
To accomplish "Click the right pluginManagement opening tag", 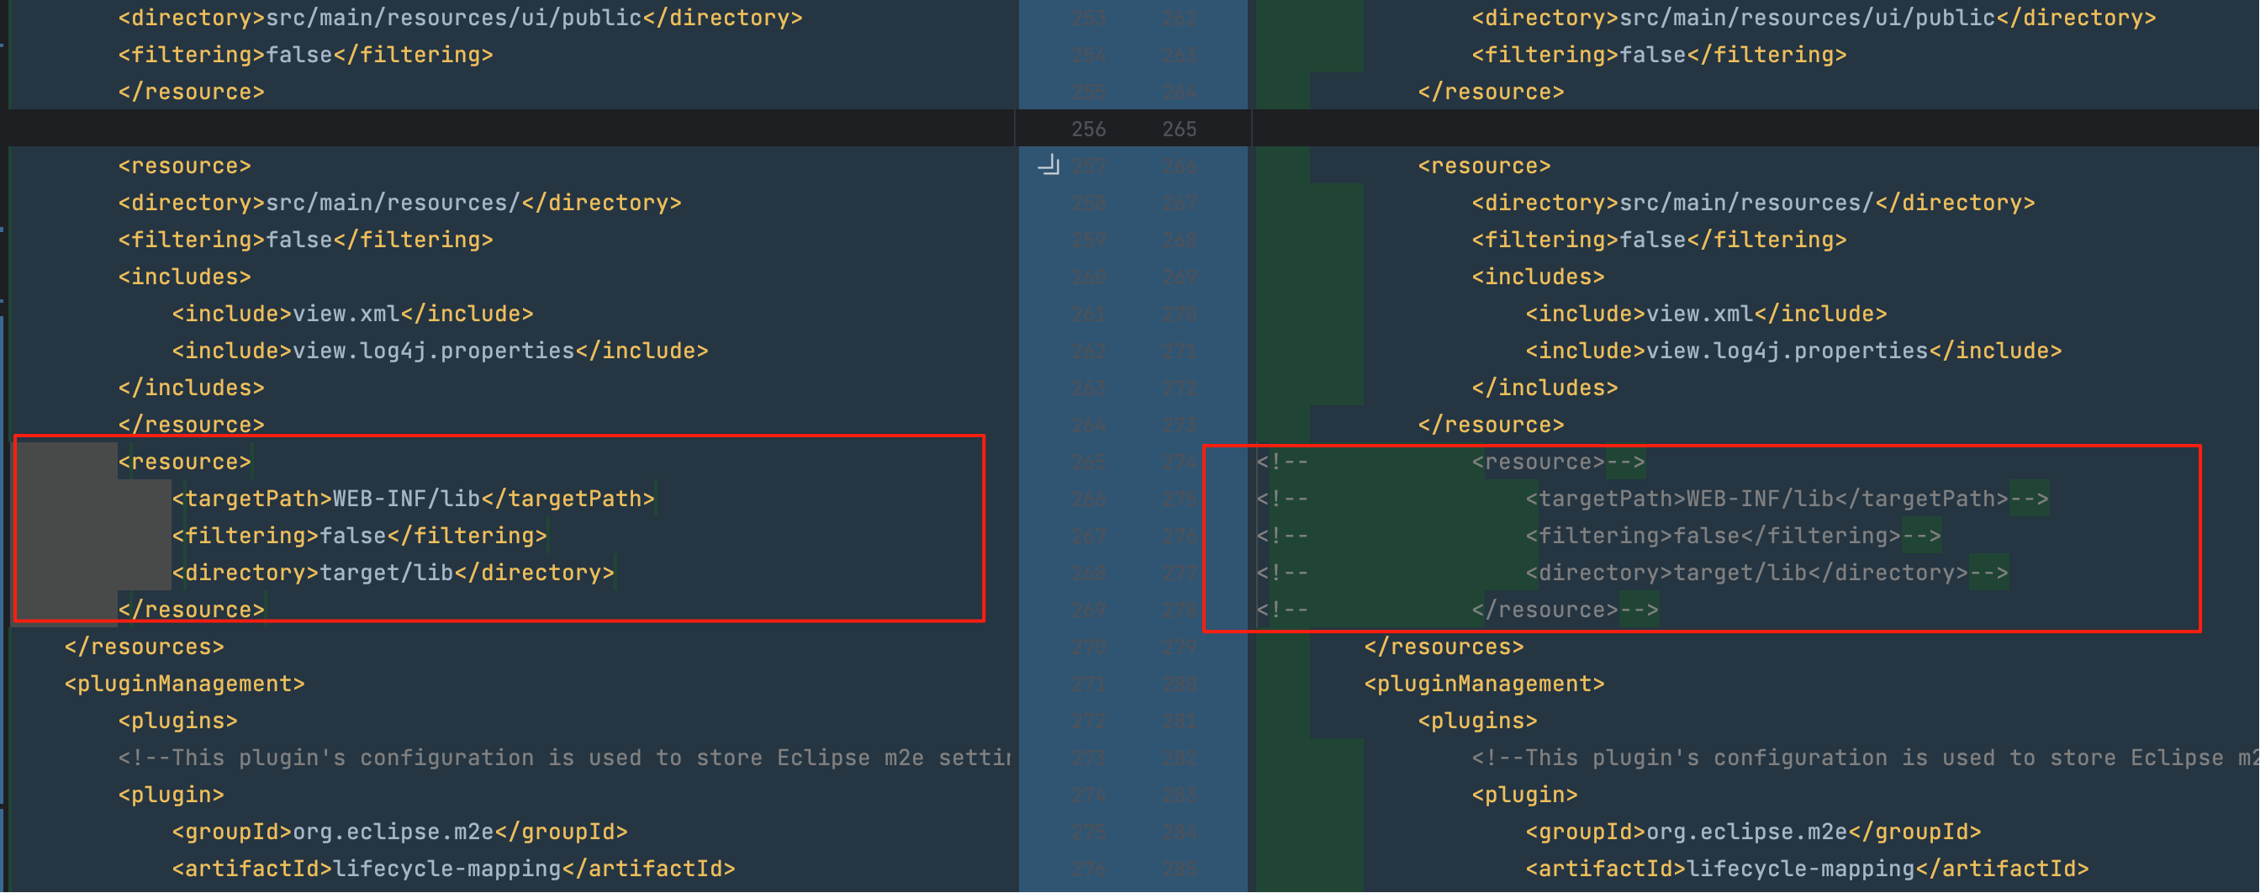I will point(1484,684).
